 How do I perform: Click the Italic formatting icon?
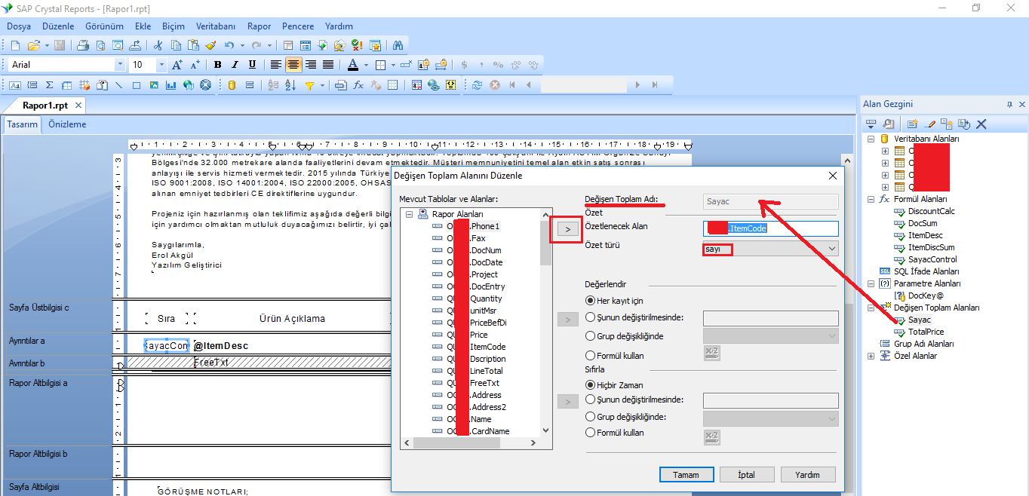(x=235, y=65)
